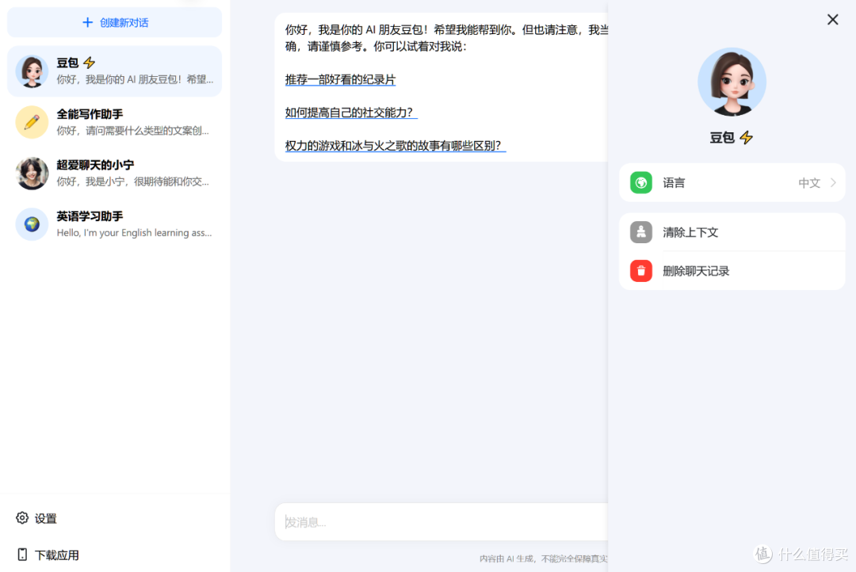Screen dimensions: 856x572
Task: Click preview text 'Hello, I'm your English learning ass...'
Action: (134, 232)
